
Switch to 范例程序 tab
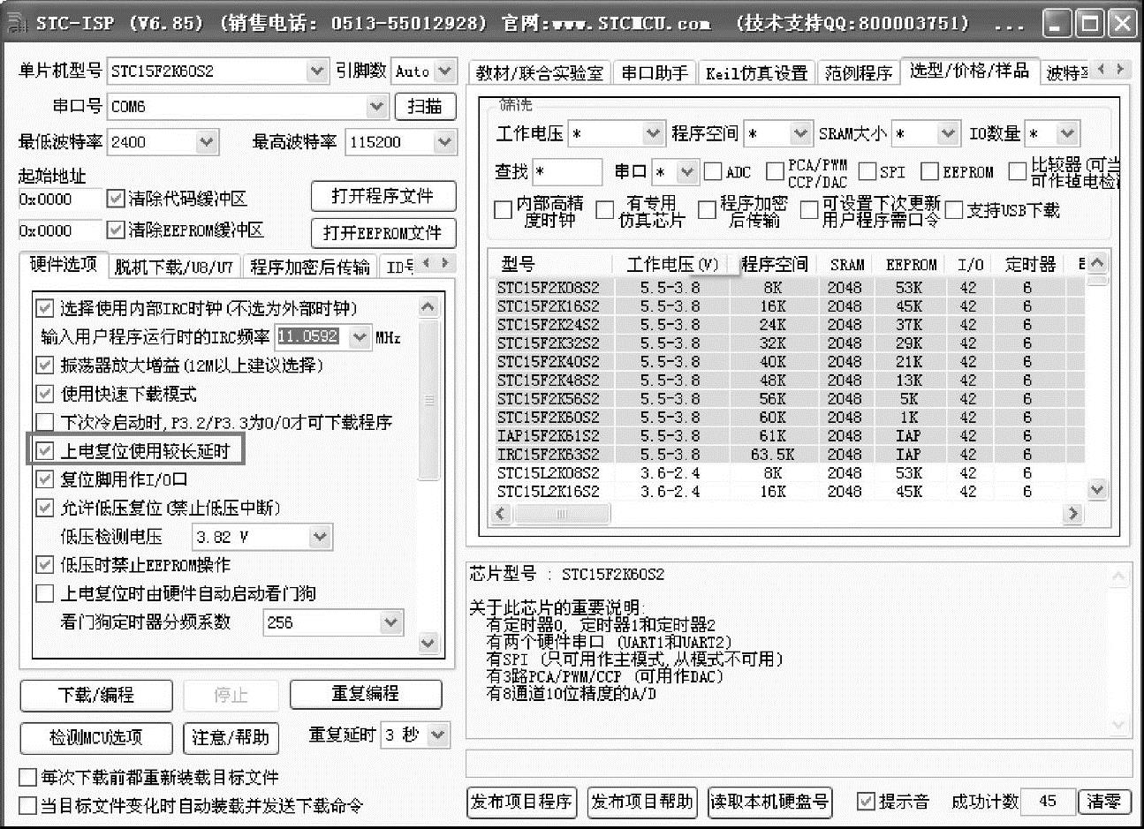859,72
